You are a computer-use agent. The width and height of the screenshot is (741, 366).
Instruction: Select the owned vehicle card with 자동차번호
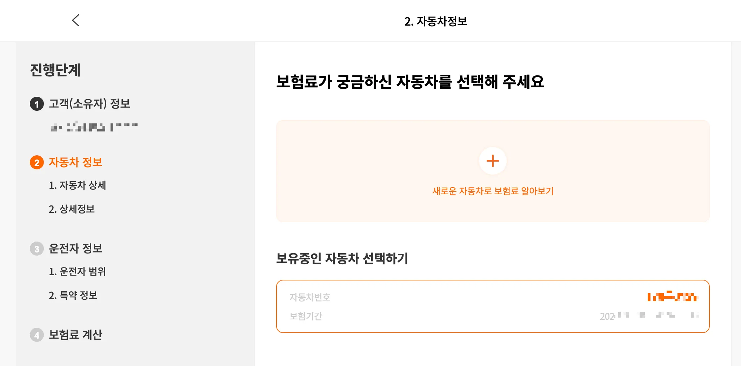tap(492, 306)
